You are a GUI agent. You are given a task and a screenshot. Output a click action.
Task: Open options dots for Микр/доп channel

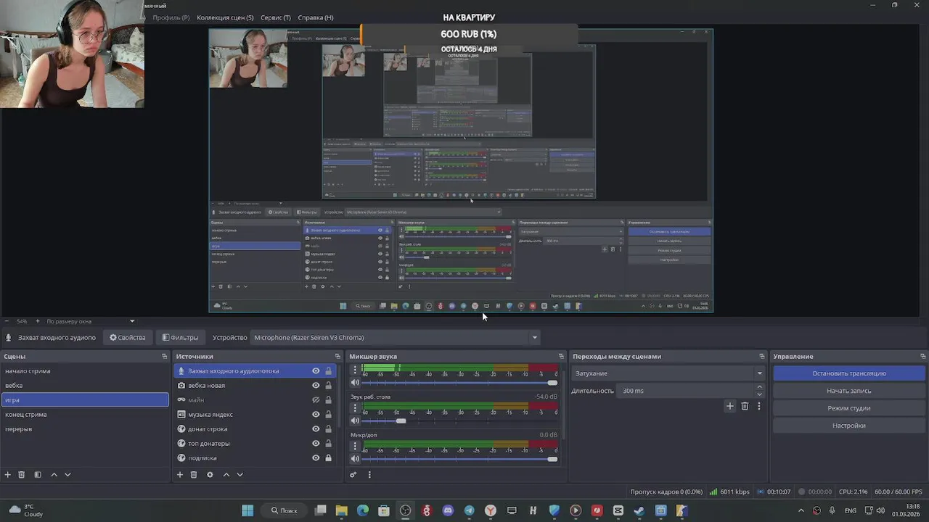click(355, 447)
